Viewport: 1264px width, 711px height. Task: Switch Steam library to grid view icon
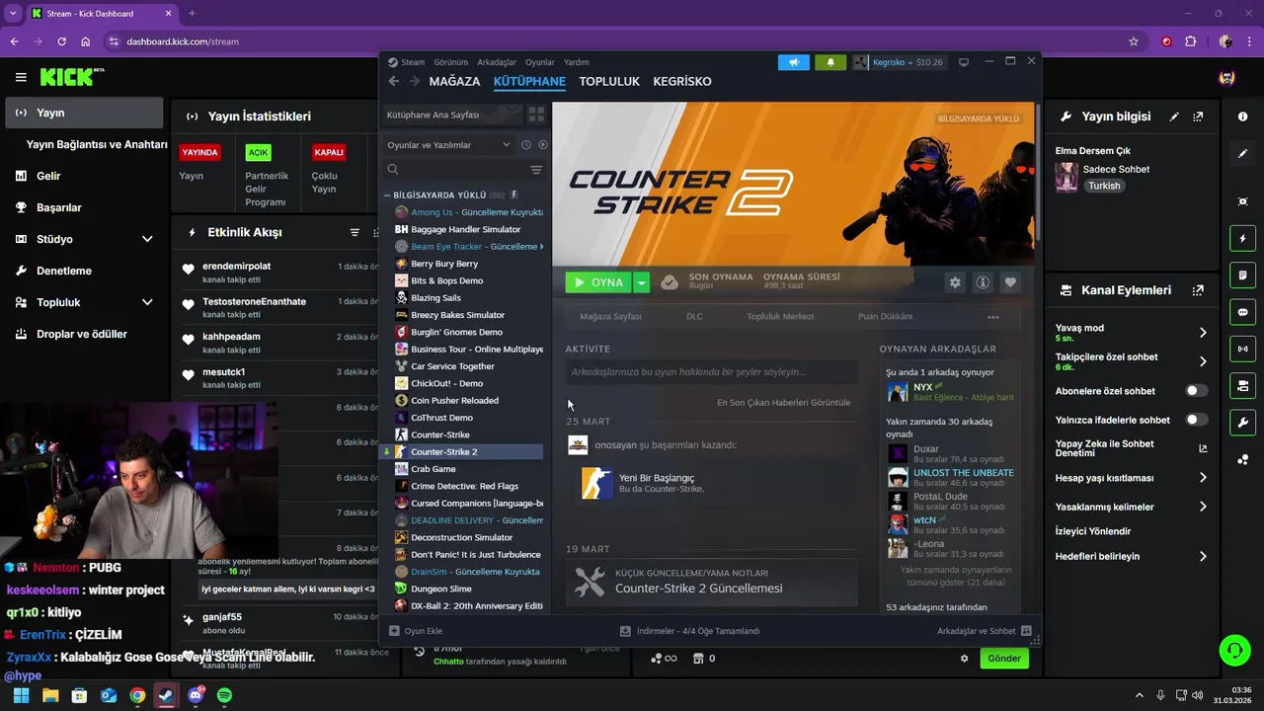pyautogui.click(x=536, y=115)
